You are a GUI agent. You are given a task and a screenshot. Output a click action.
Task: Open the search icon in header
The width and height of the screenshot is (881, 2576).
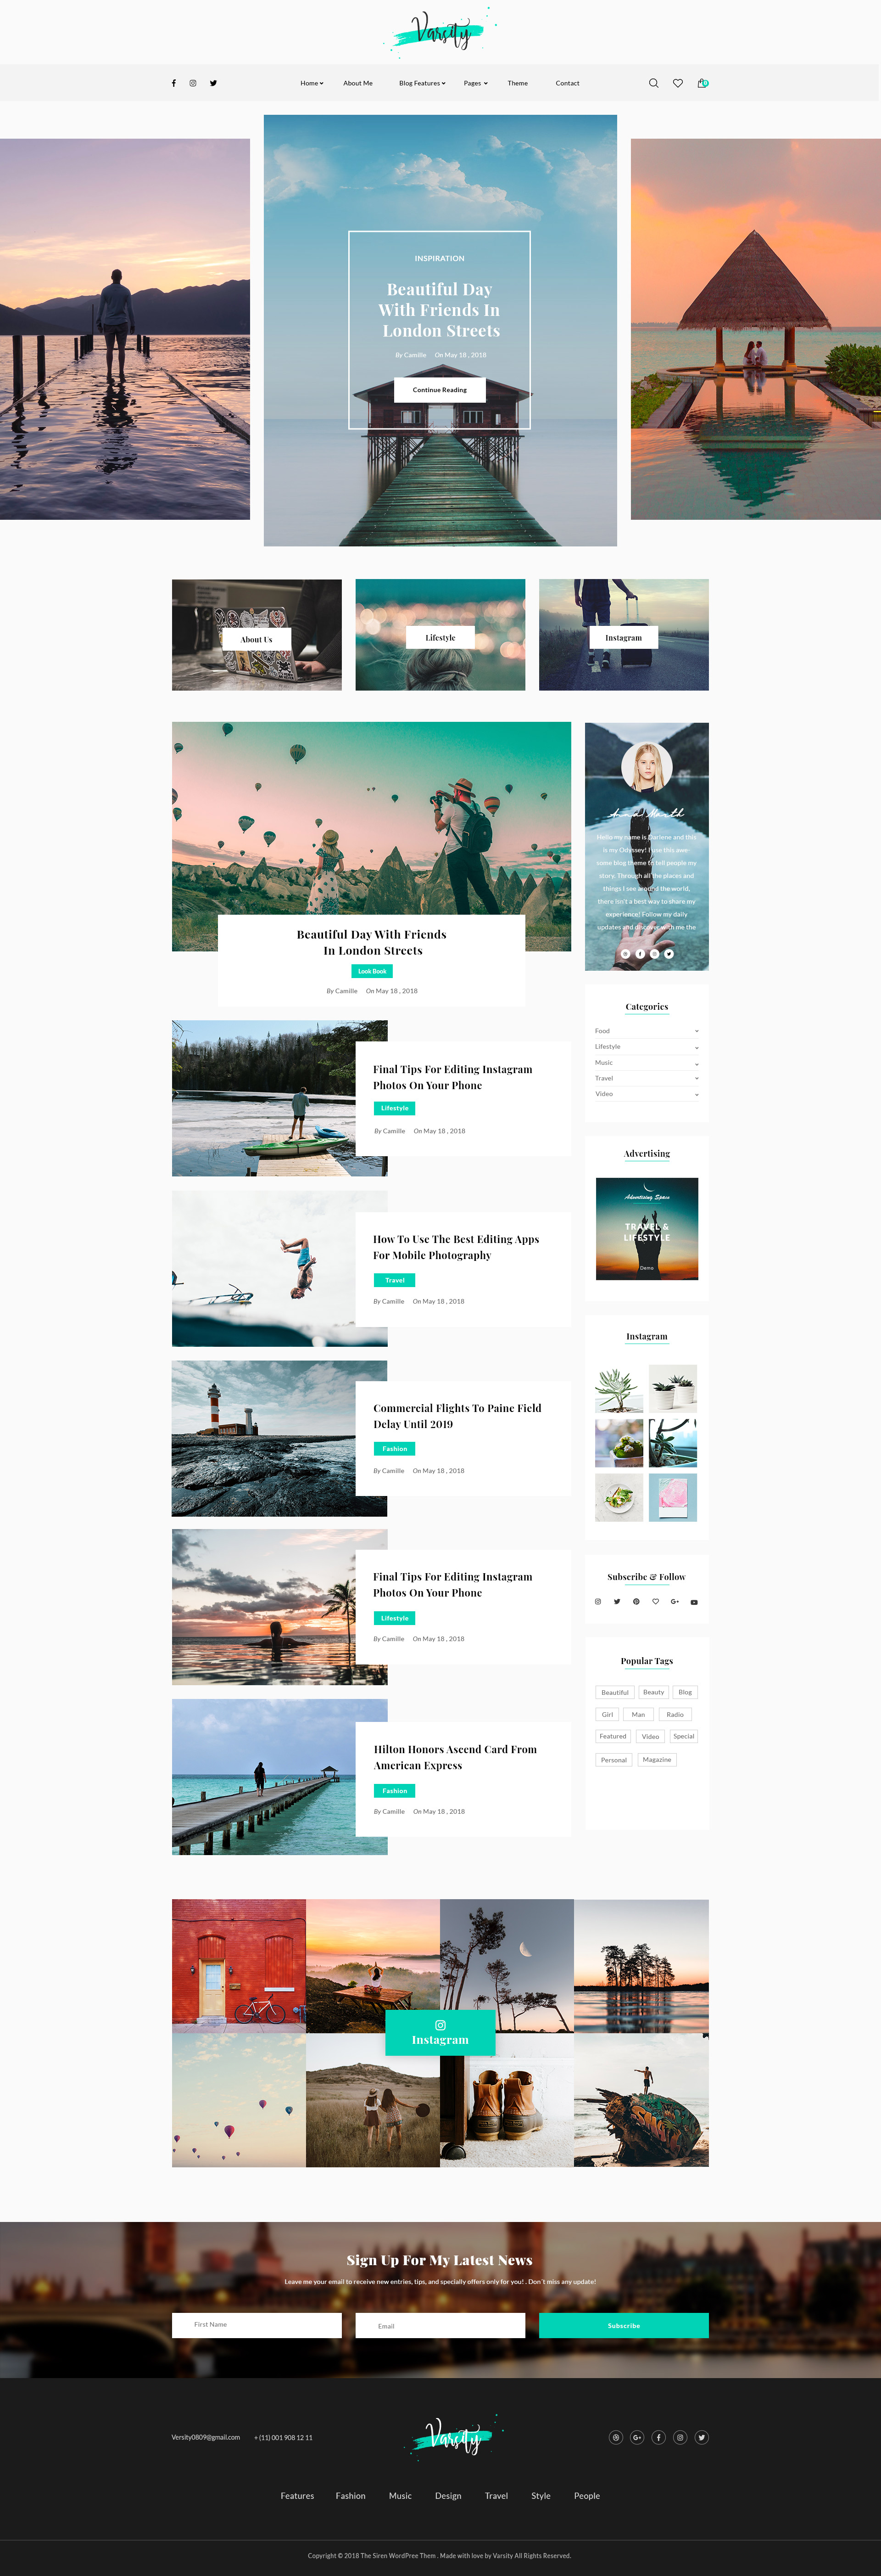point(653,83)
